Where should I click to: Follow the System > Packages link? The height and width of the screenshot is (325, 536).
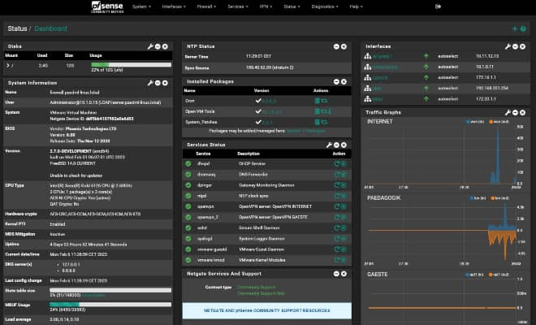pos(305,131)
